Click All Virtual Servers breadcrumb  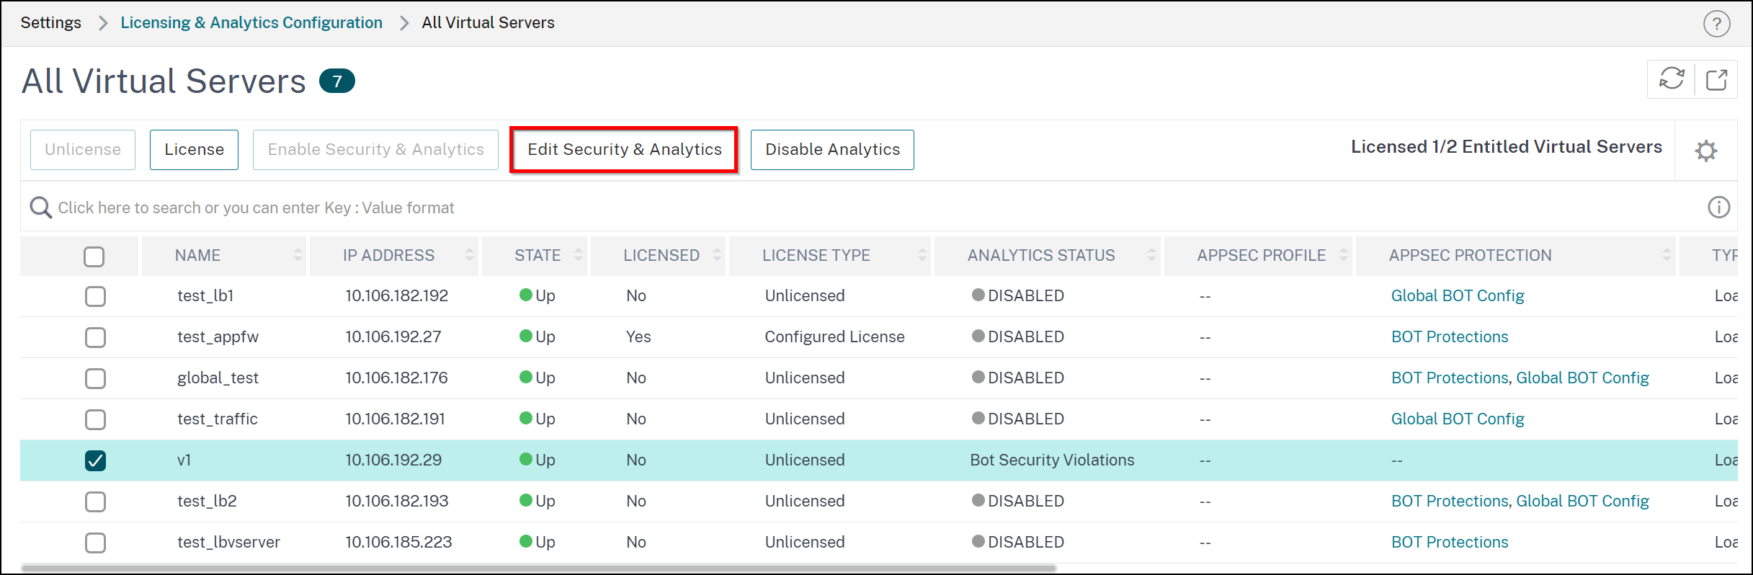pyautogui.click(x=488, y=22)
